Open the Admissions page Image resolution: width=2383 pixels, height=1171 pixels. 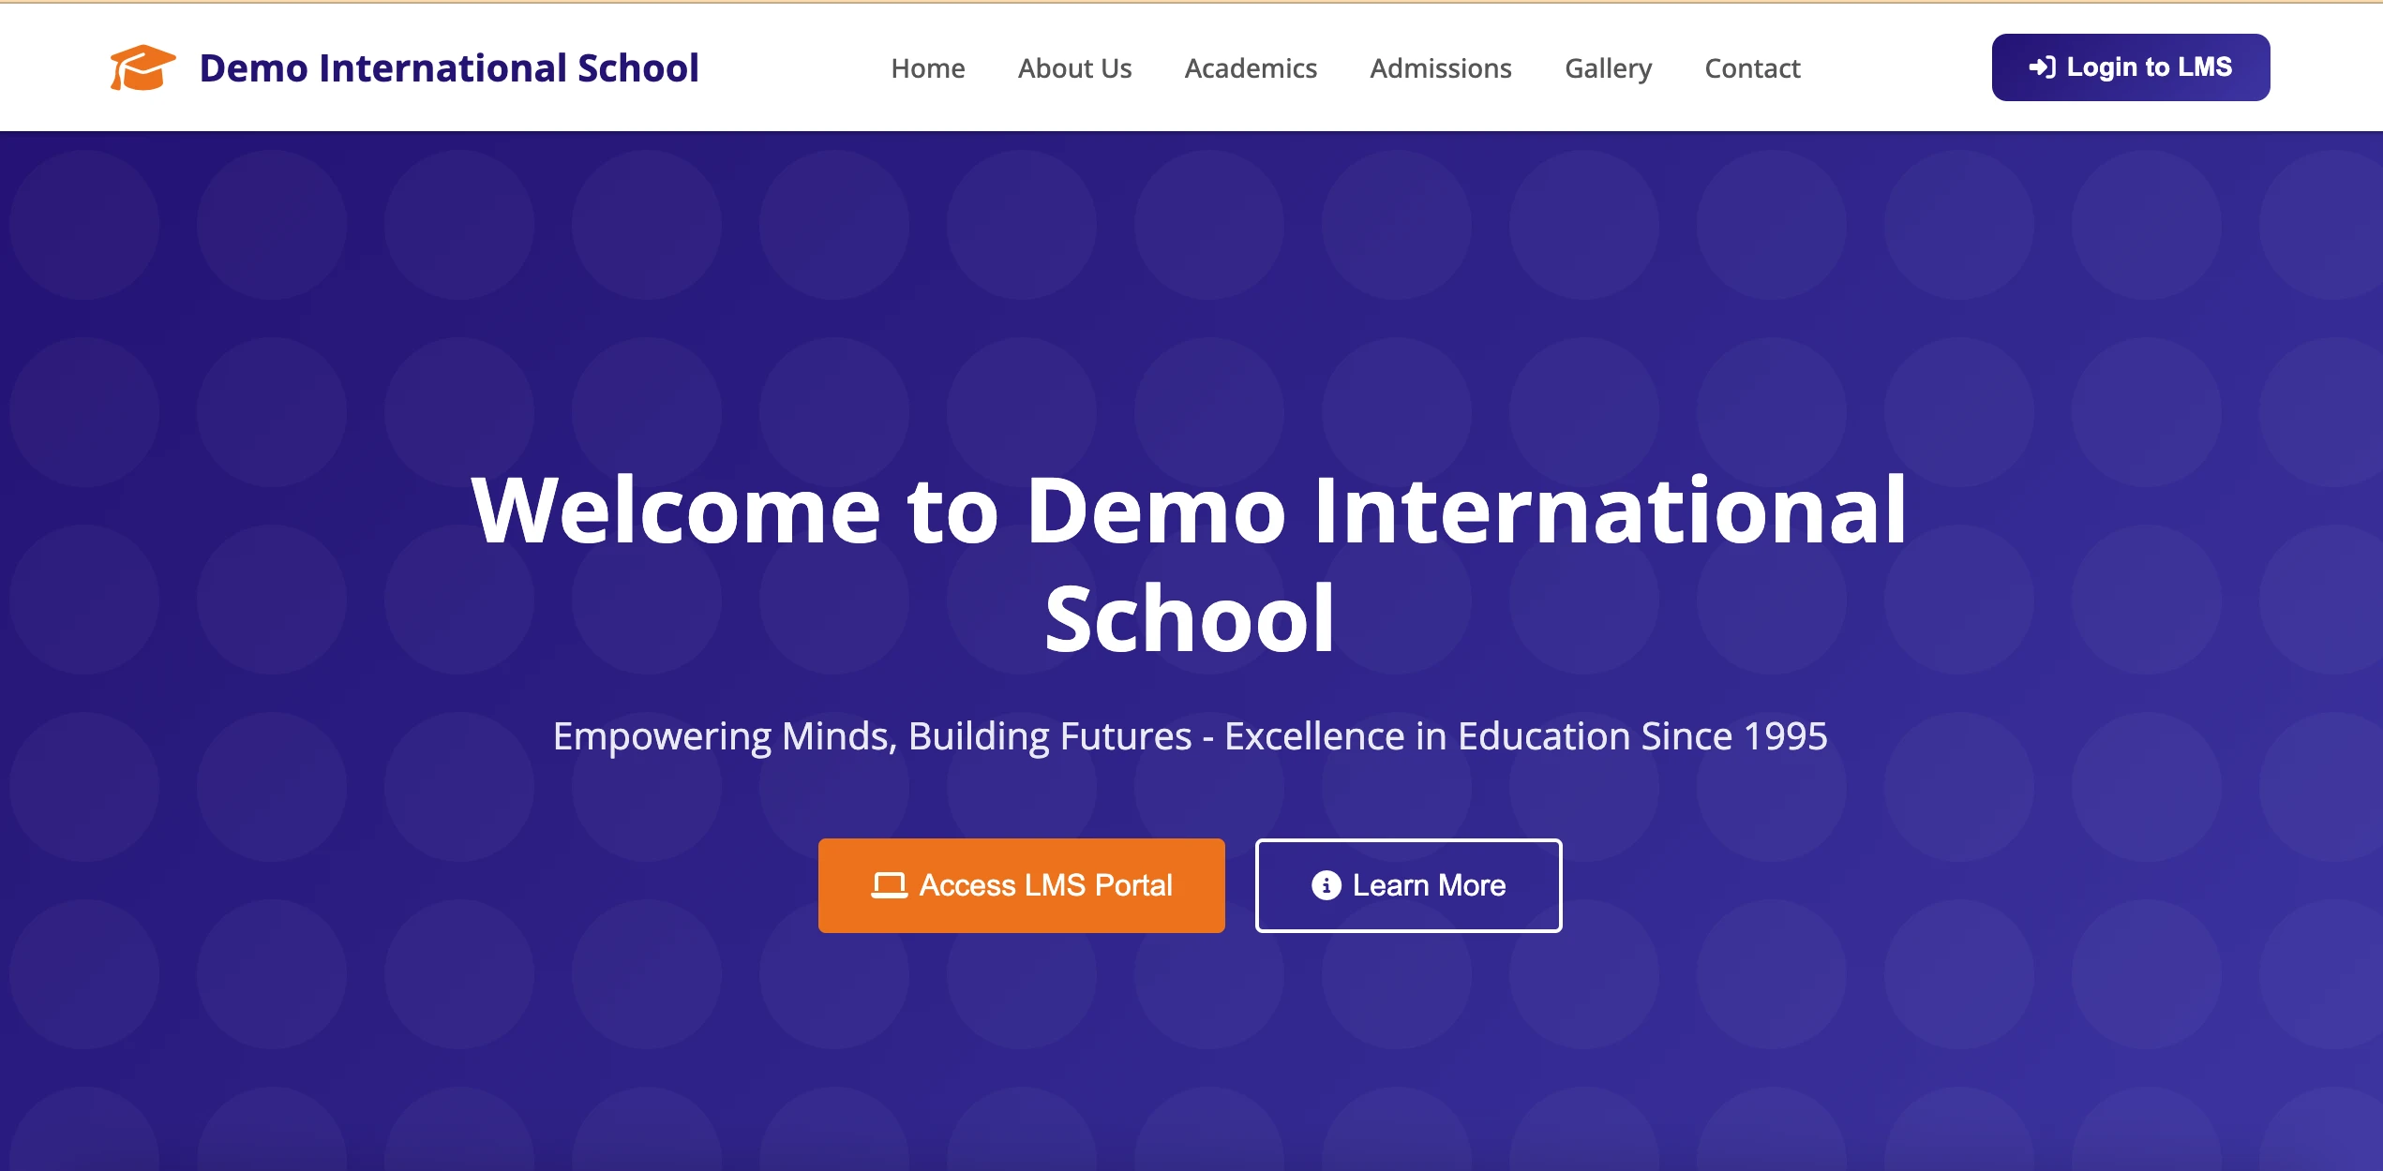point(1440,67)
